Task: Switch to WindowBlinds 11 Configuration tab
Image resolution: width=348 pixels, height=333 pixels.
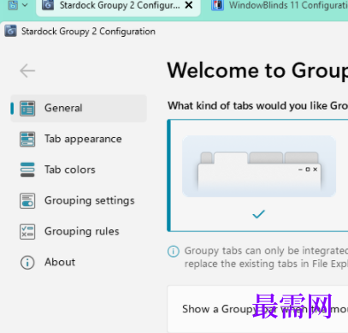Action: [x=276, y=7]
